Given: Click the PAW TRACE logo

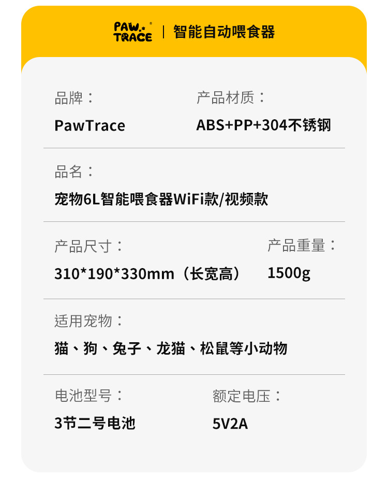Looking at the screenshot, I should [x=133, y=32].
